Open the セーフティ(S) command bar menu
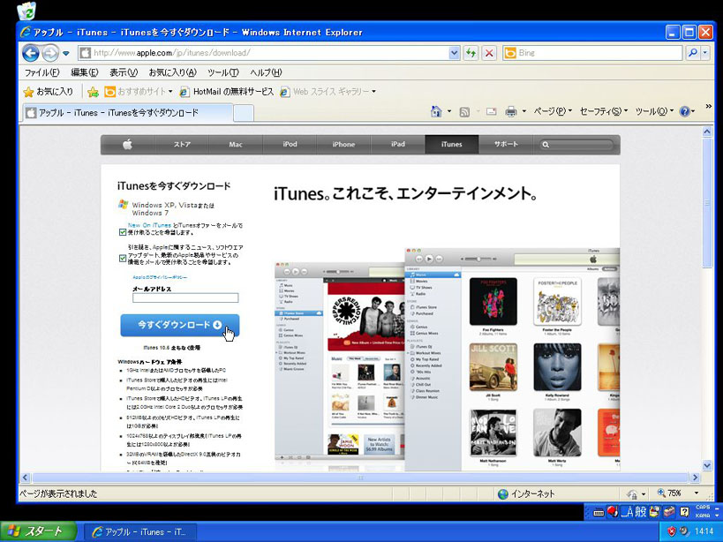723x542 pixels. [x=604, y=111]
